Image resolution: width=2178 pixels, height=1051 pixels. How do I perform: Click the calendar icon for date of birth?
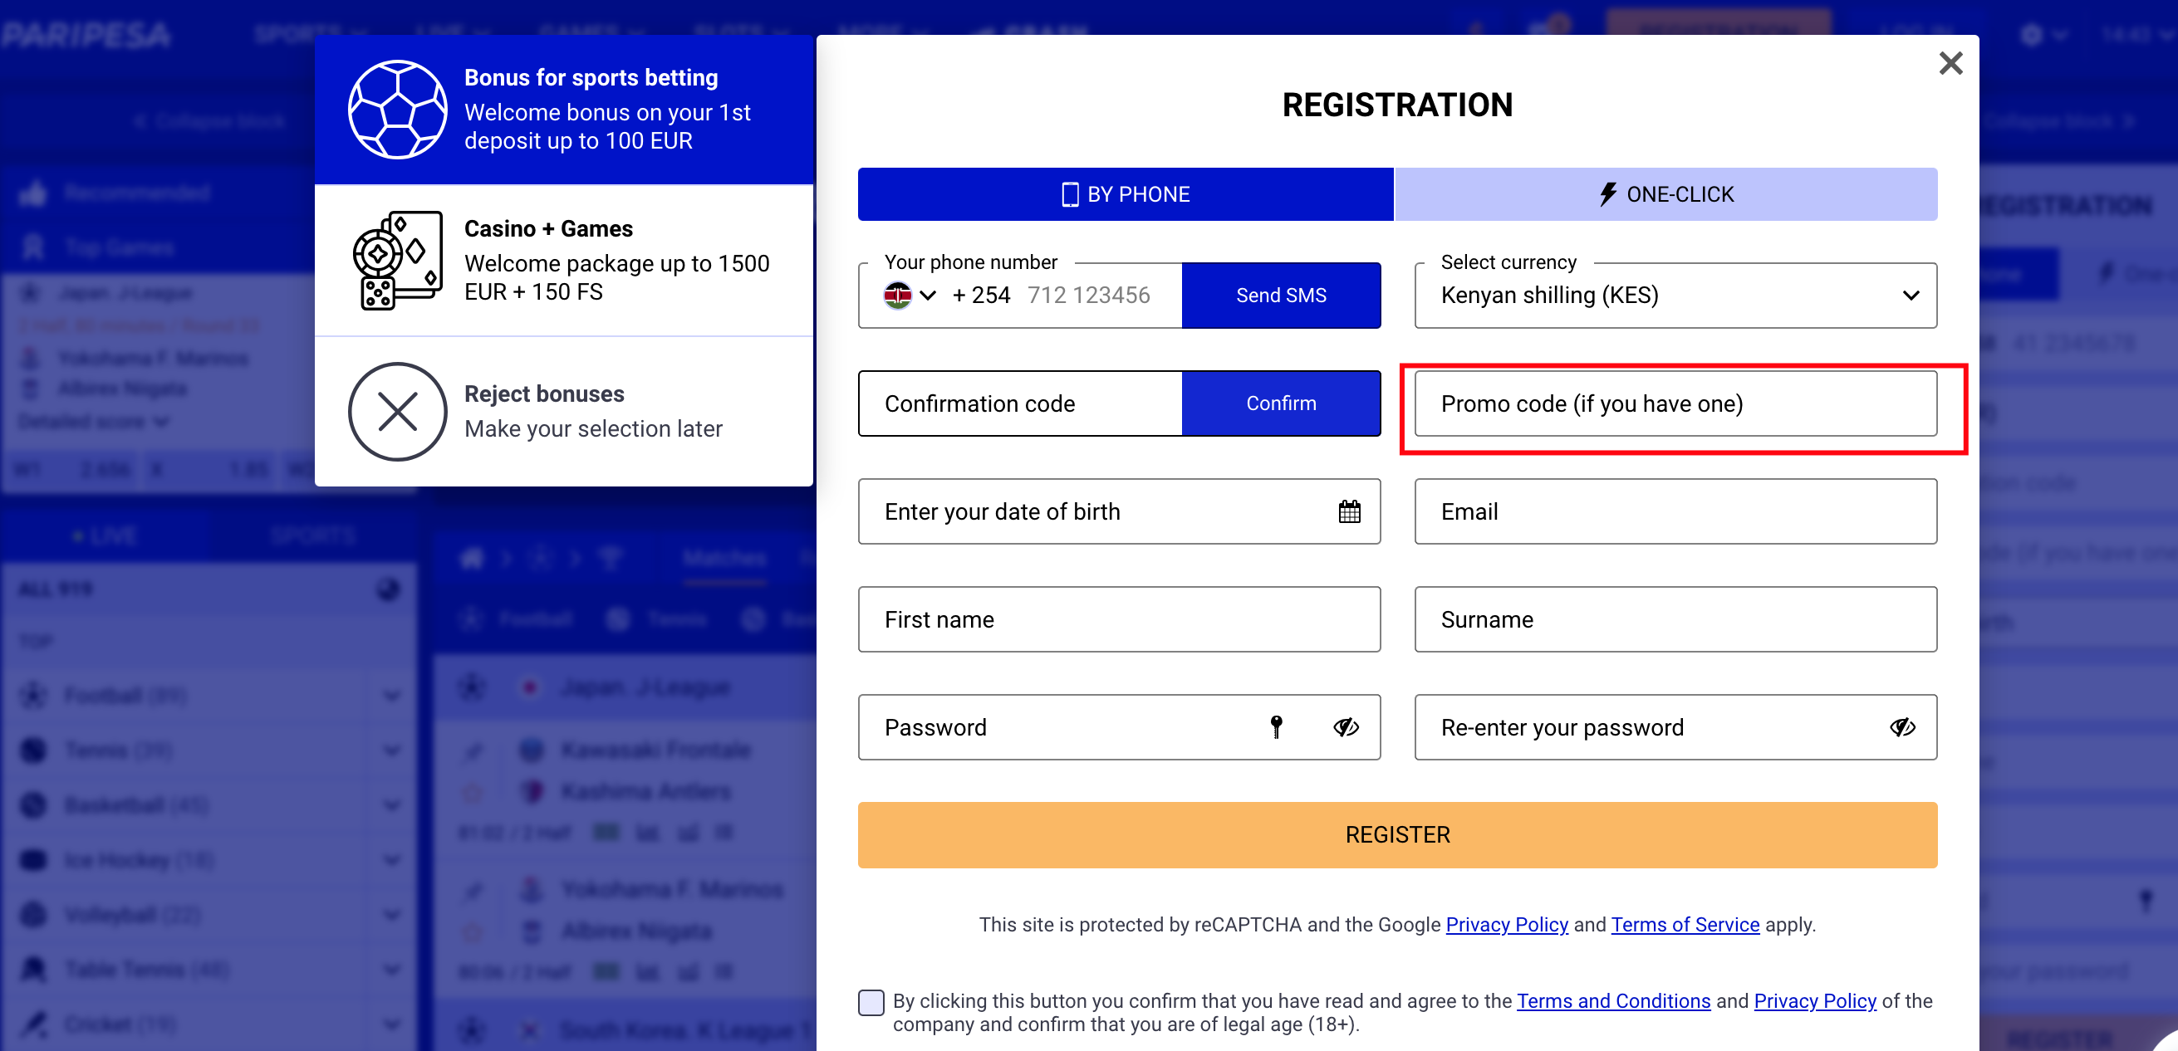point(1346,511)
